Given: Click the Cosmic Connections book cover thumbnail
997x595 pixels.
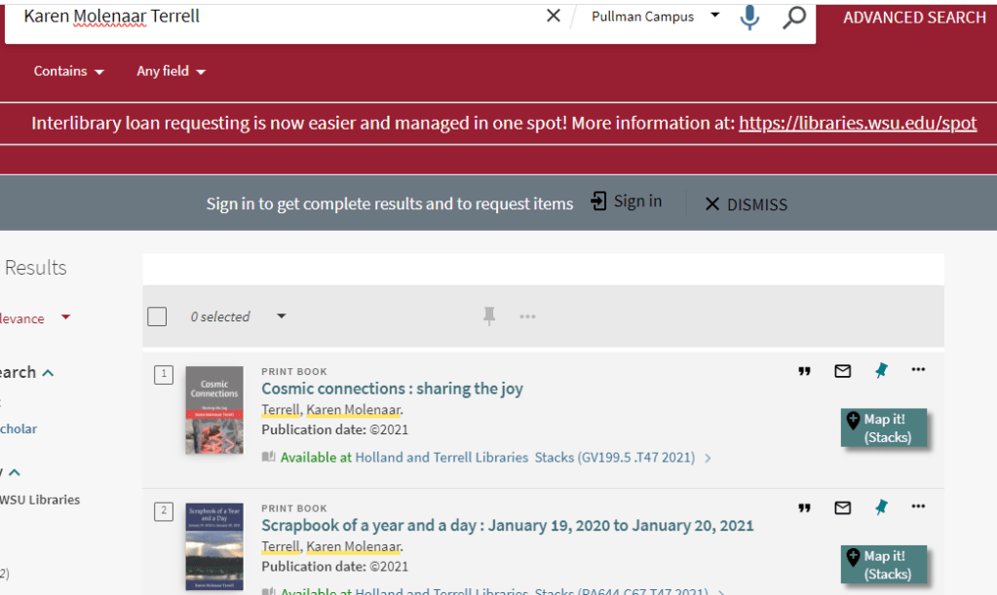Looking at the screenshot, I should click(214, 409).
